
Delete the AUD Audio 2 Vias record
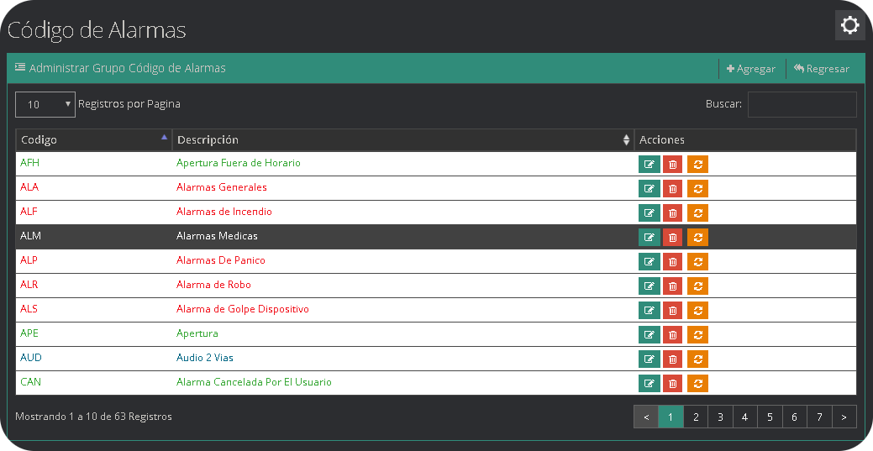pyautogui.click(x=672, y=359)
